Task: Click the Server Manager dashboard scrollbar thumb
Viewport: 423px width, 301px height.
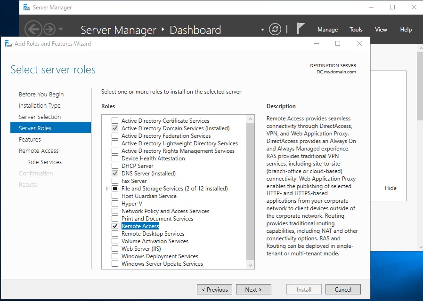Action: (420, 86)
